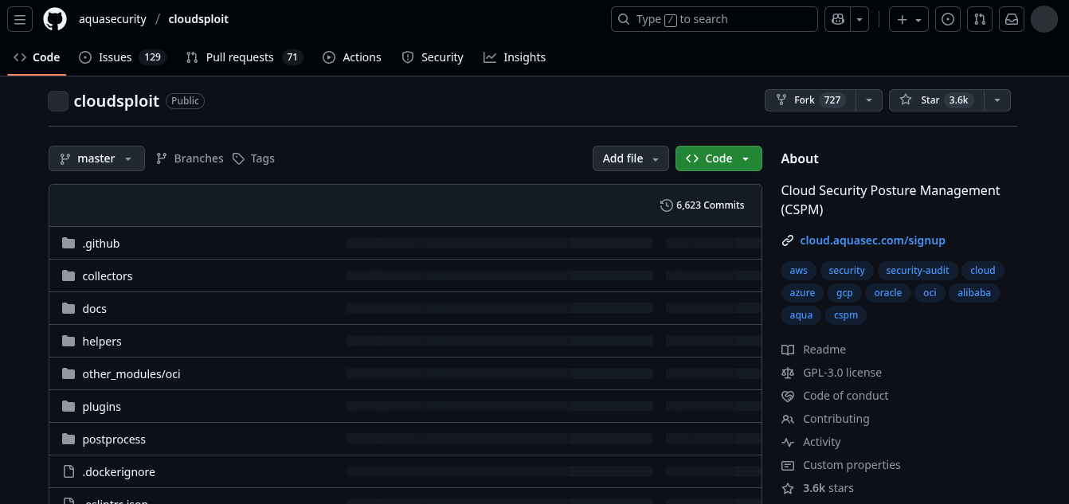The width and height of the screenshot is (1069, 504).
Task: Open the Insights tab
Action: [515, 57]
